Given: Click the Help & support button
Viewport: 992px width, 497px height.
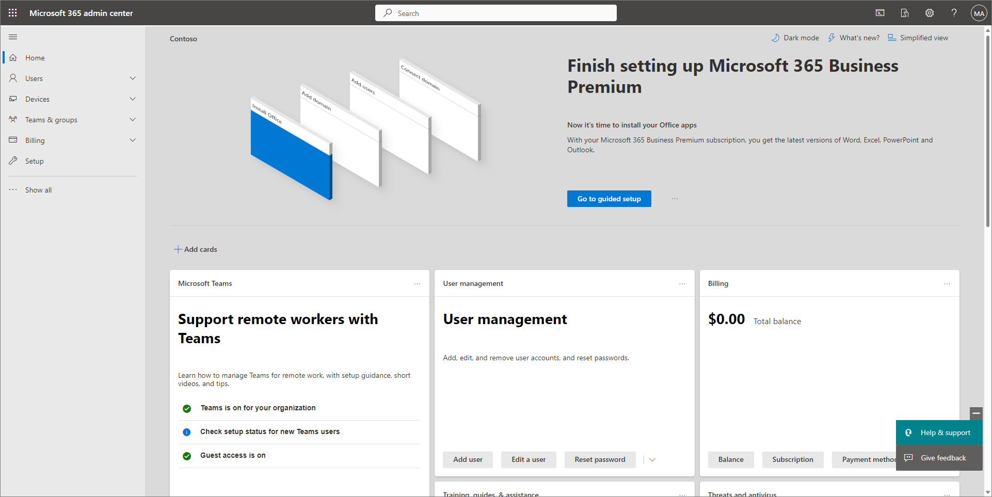Looking at the screenshot, I should (939, 432).
